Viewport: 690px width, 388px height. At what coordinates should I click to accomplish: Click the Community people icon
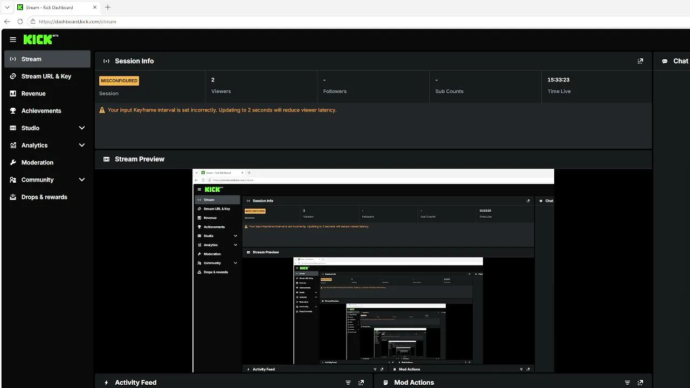[13, 180]
